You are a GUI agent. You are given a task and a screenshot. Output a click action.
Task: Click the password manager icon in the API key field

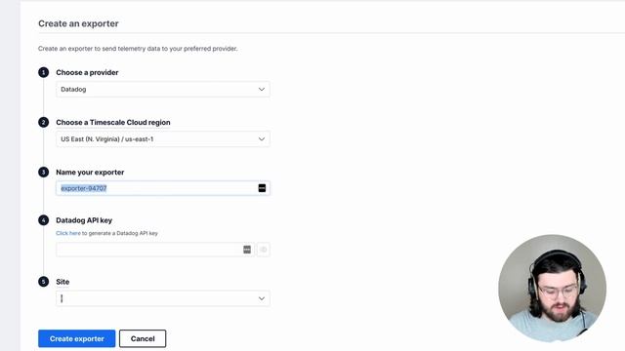click(247, 250)
